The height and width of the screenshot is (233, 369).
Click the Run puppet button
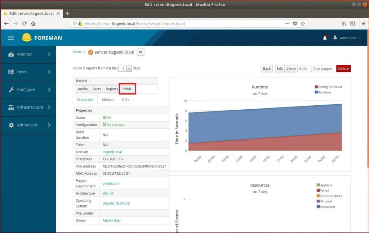[x=323, y=69]
